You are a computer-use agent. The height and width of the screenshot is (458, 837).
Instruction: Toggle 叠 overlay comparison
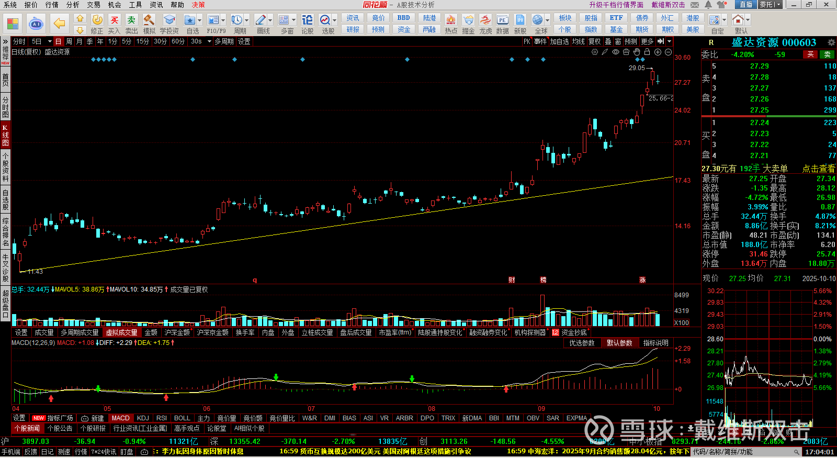[608, 41]
